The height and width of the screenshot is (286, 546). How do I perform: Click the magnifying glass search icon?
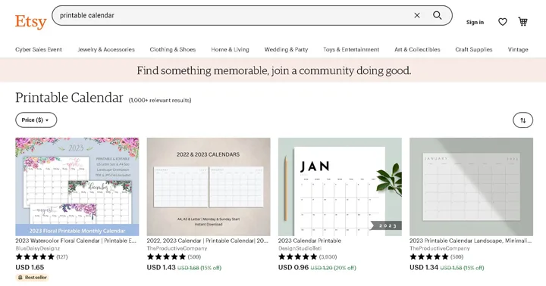click(x=438, y=15)
